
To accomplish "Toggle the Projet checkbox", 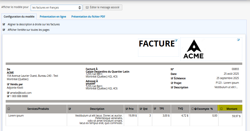I will point(172,83).
